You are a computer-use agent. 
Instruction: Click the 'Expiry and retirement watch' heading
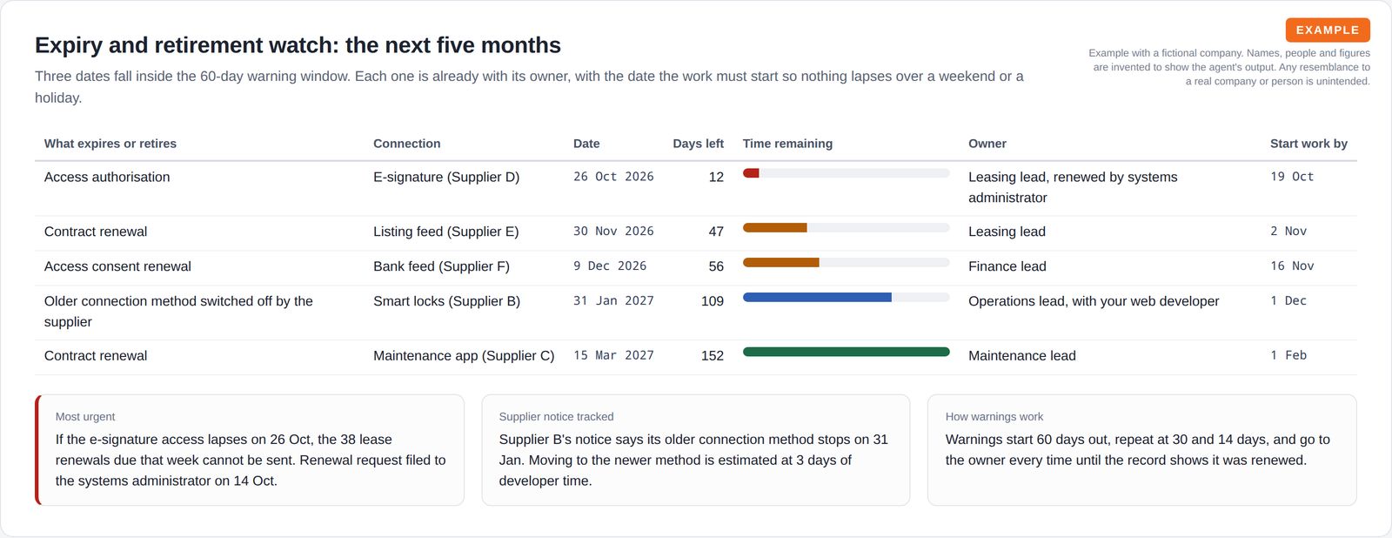point(298,45)
